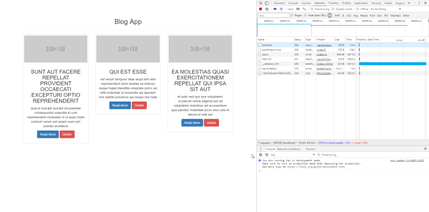
Task: Open the DevTools three-dot customize menu
Action: click(419, 3)
